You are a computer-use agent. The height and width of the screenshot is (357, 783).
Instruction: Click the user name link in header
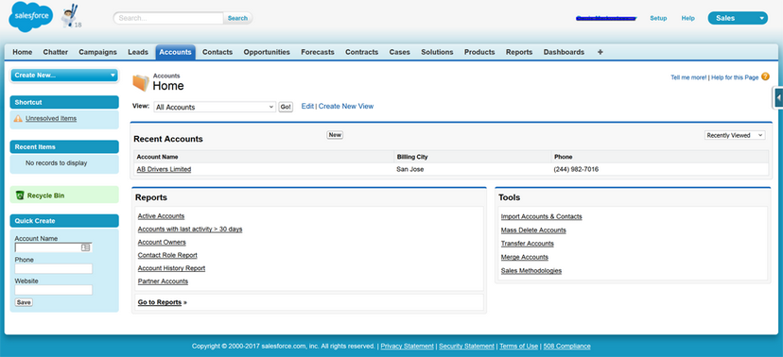606,19
